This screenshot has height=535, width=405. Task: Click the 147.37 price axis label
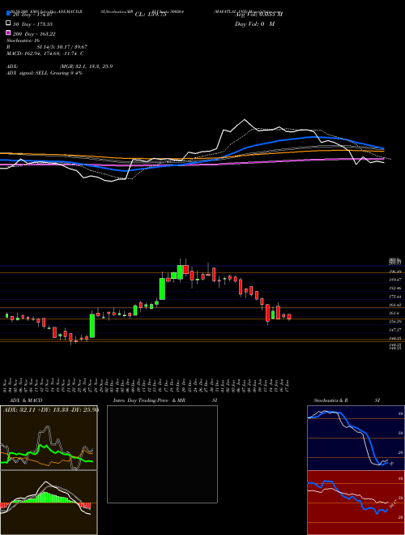coord(394,330)
